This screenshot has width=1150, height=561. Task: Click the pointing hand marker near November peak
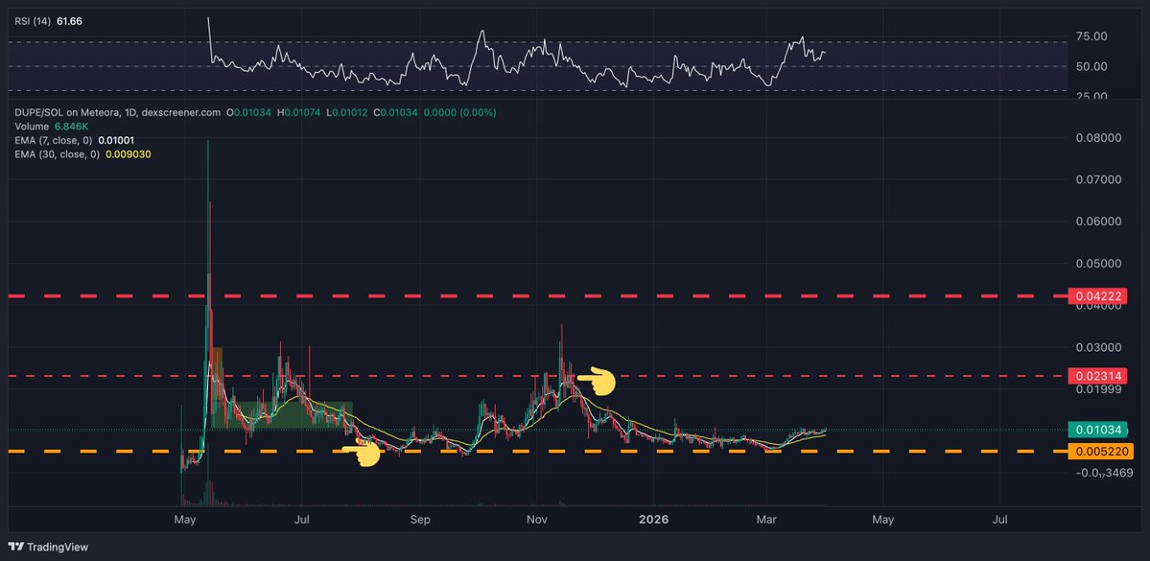[597, 381]
